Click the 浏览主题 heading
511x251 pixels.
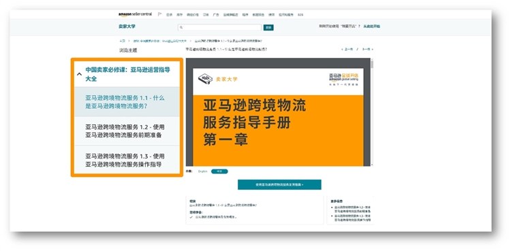pyautogui.click(x=128, y=50)
